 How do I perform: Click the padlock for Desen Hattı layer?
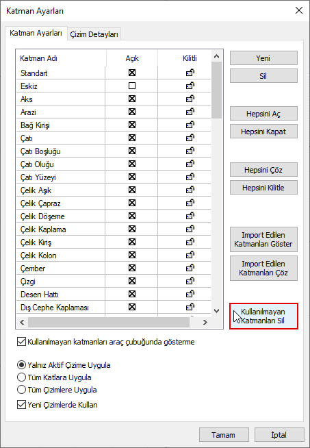coord(190,294)
